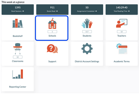Select the Teachers whiteboard icon
Image resolution: width=139 pixels, height=94 pixels.
click(122, 23)
